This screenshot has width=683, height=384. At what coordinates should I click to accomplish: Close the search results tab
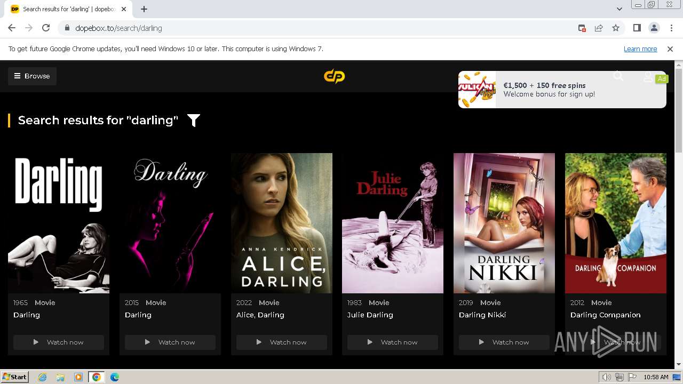(124, 9)
